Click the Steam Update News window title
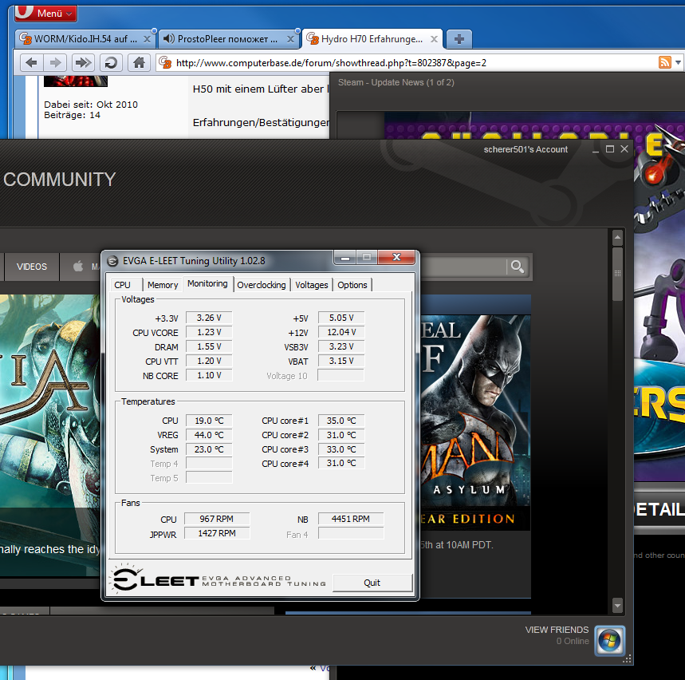Viewport: 685px width, 680px height. [x=396, y=82]
